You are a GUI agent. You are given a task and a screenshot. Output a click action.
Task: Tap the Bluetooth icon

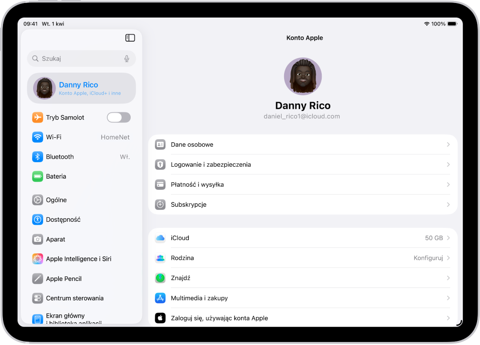tap(38, 157)
